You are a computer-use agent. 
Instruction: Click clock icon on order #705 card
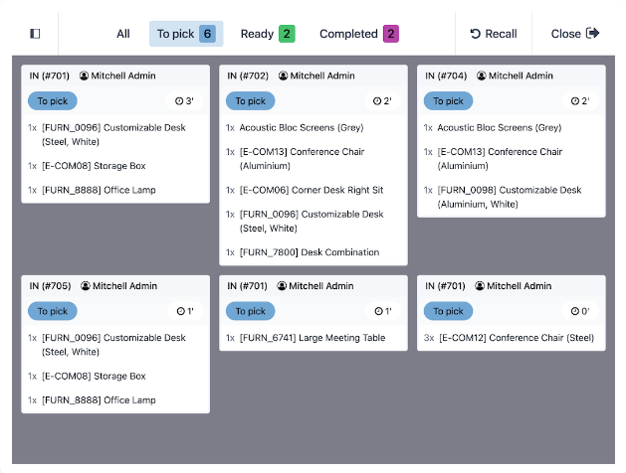(x=179, y=311)
